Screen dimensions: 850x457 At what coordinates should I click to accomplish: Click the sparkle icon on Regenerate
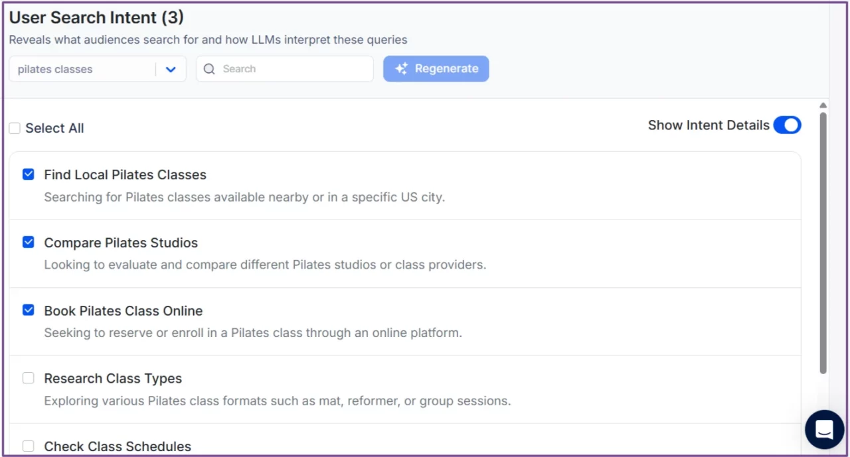(401, 69)
